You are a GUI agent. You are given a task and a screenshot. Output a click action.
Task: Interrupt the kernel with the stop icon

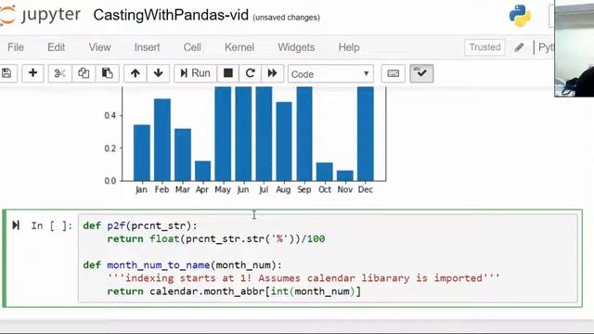(x=228, y=73)
